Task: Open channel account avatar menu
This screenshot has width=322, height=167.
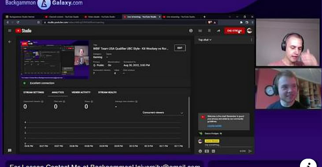Action: coord(249,31)
